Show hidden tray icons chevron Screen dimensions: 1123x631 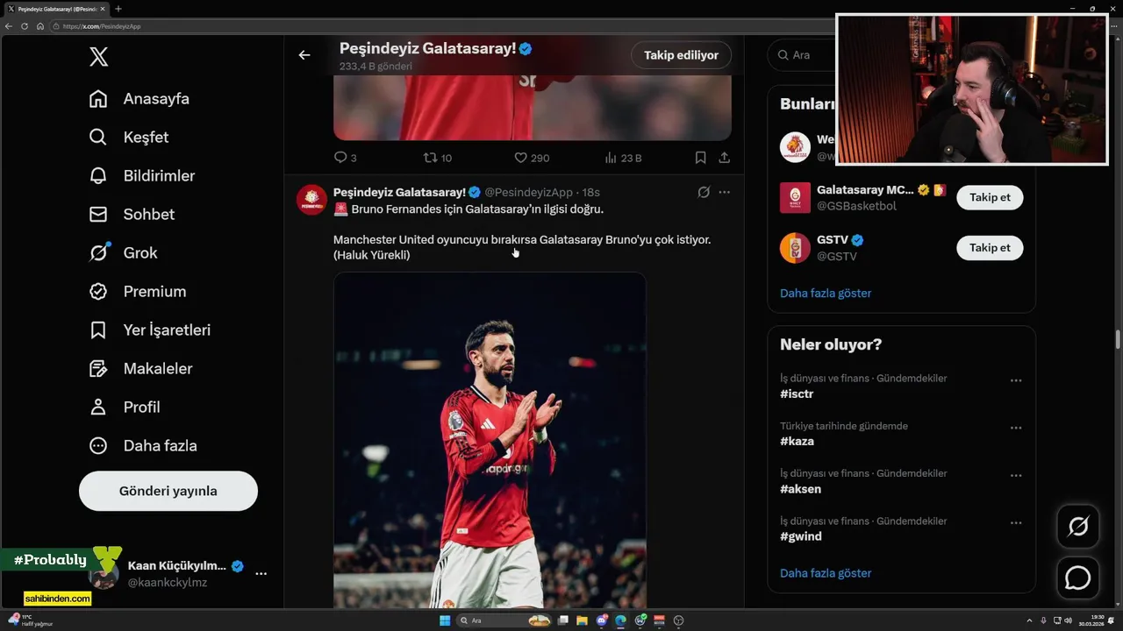[1029, 620]
